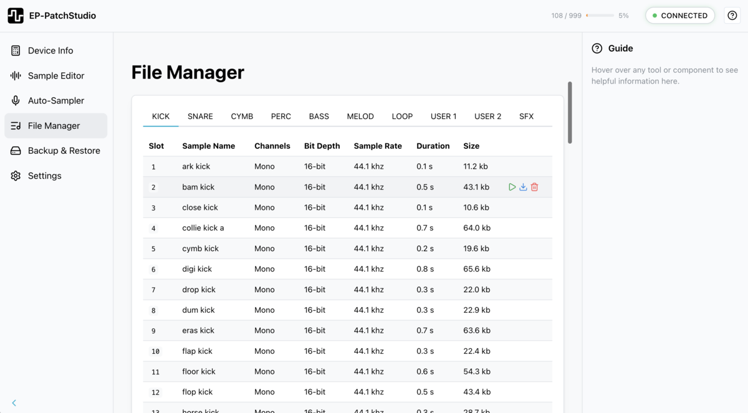Open the Sample Editor from the sidebar
This screenshot has height=413, width=748.
click(x=56, y=75)
